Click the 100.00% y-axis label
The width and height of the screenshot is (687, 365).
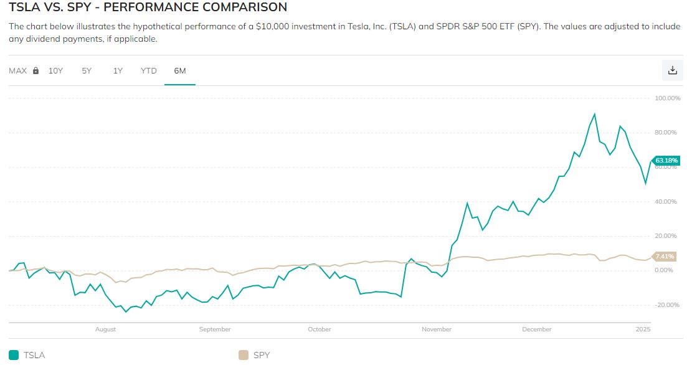point(668,98)
